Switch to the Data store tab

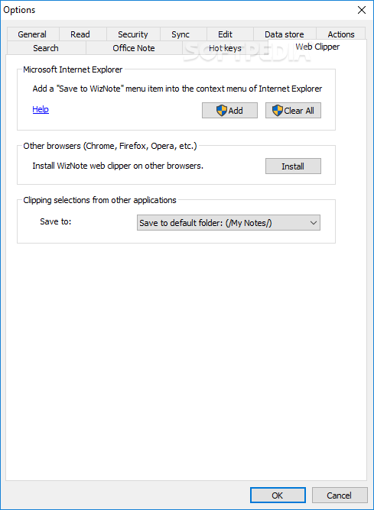pyautogui.click(x=284, y=34)
